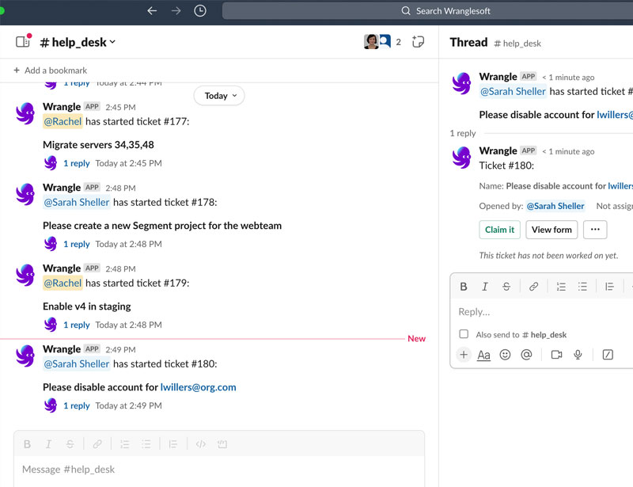Click the View form button
The height and width of the screenshot is (487, 633).
pyautogui.click(x=552, y=230)
